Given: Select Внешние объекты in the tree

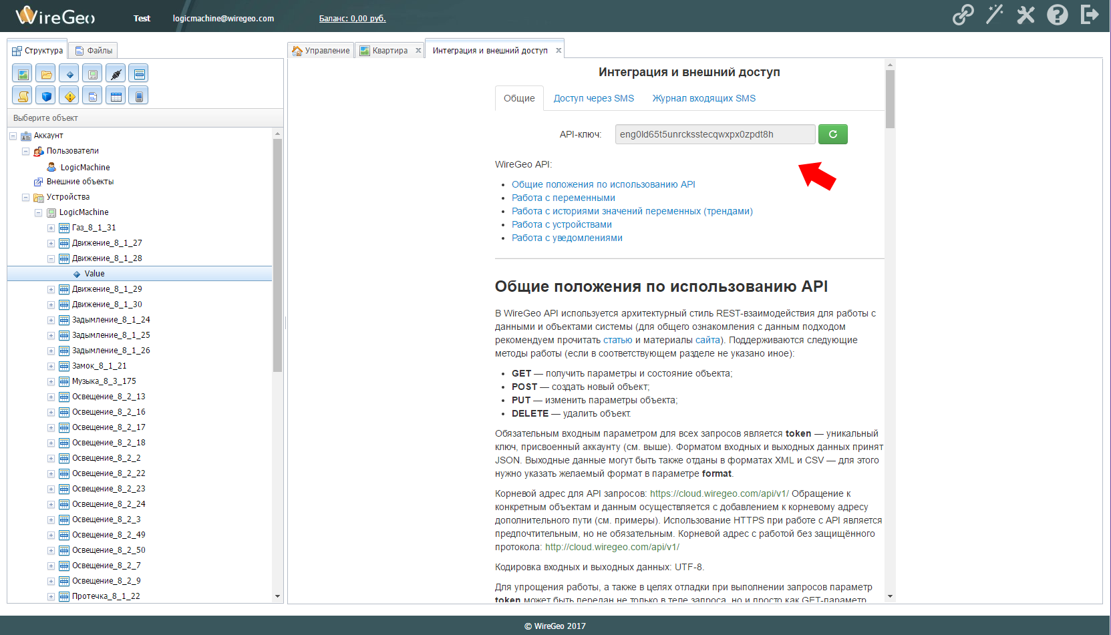Looking at the screenshot, I should [x=80, y=182].
